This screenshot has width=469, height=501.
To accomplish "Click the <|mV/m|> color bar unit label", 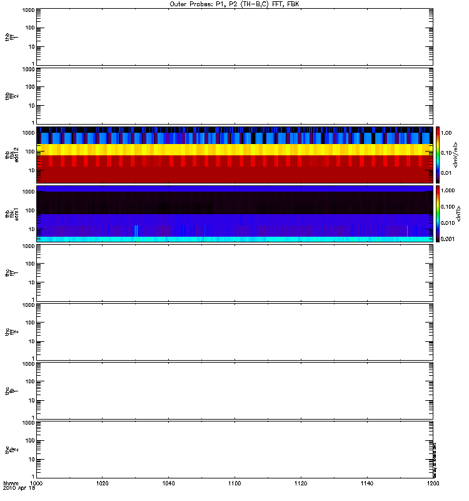I will click(x=456, y=155).
